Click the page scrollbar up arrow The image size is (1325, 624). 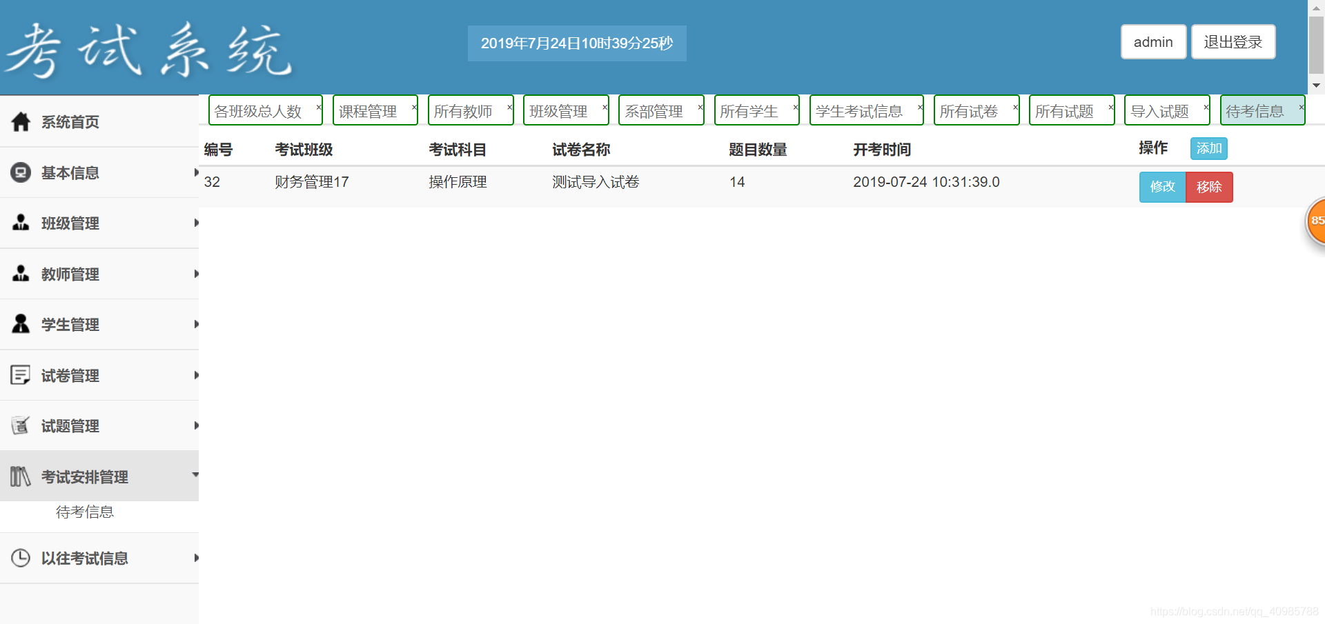tap(1316, 7)
